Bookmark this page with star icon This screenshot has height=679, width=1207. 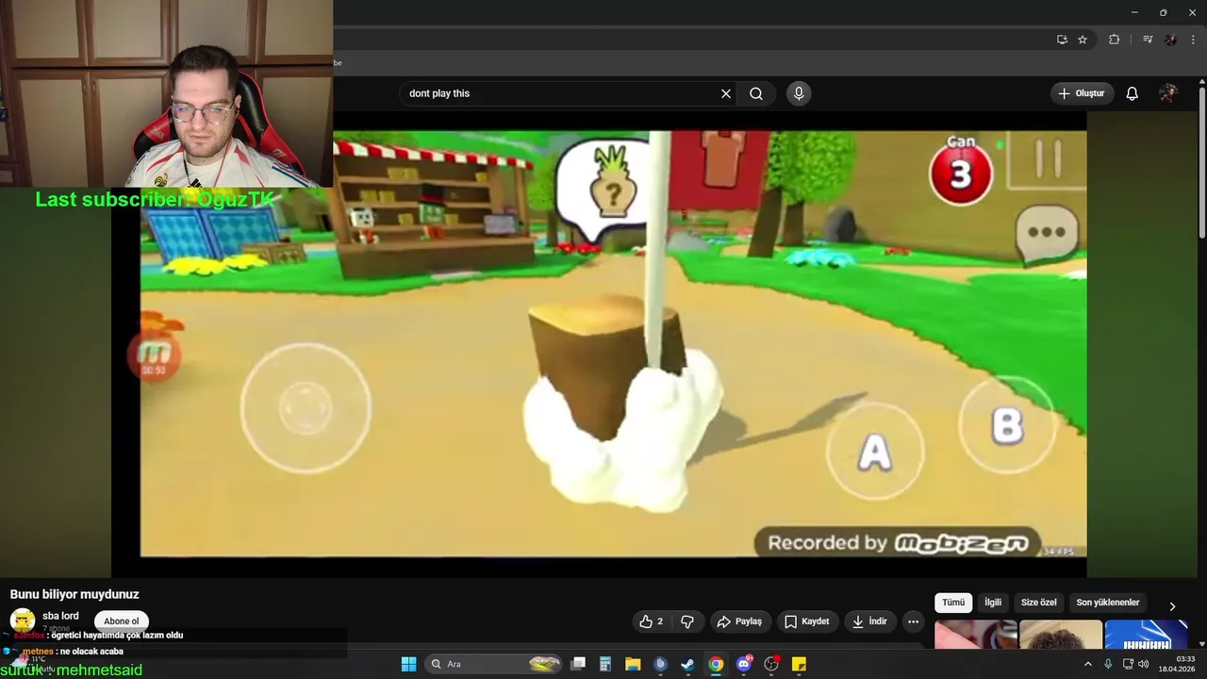tap(1083, 40)
